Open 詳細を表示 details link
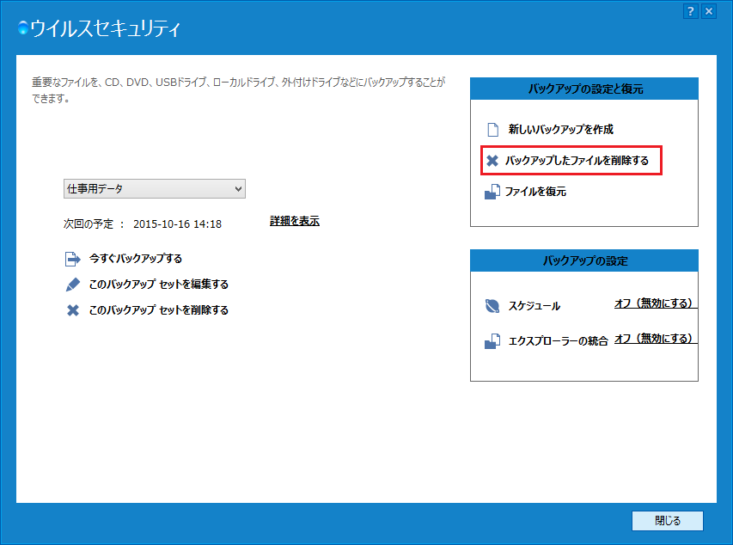Screen dimensions: 733x545 pyautogui.click(x=295, y=221)
